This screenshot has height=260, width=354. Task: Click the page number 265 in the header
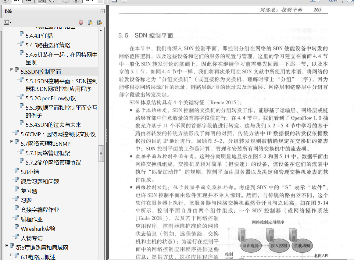(317, 10)
